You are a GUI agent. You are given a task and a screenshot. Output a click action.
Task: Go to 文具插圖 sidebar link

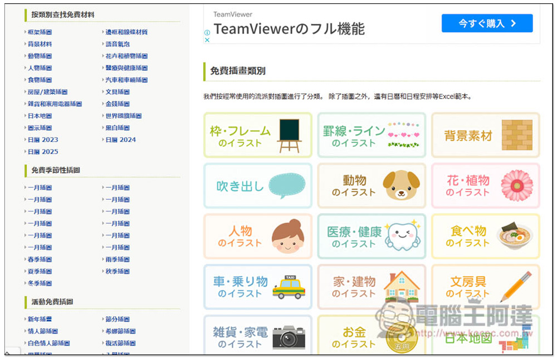(x=118, y=92)
